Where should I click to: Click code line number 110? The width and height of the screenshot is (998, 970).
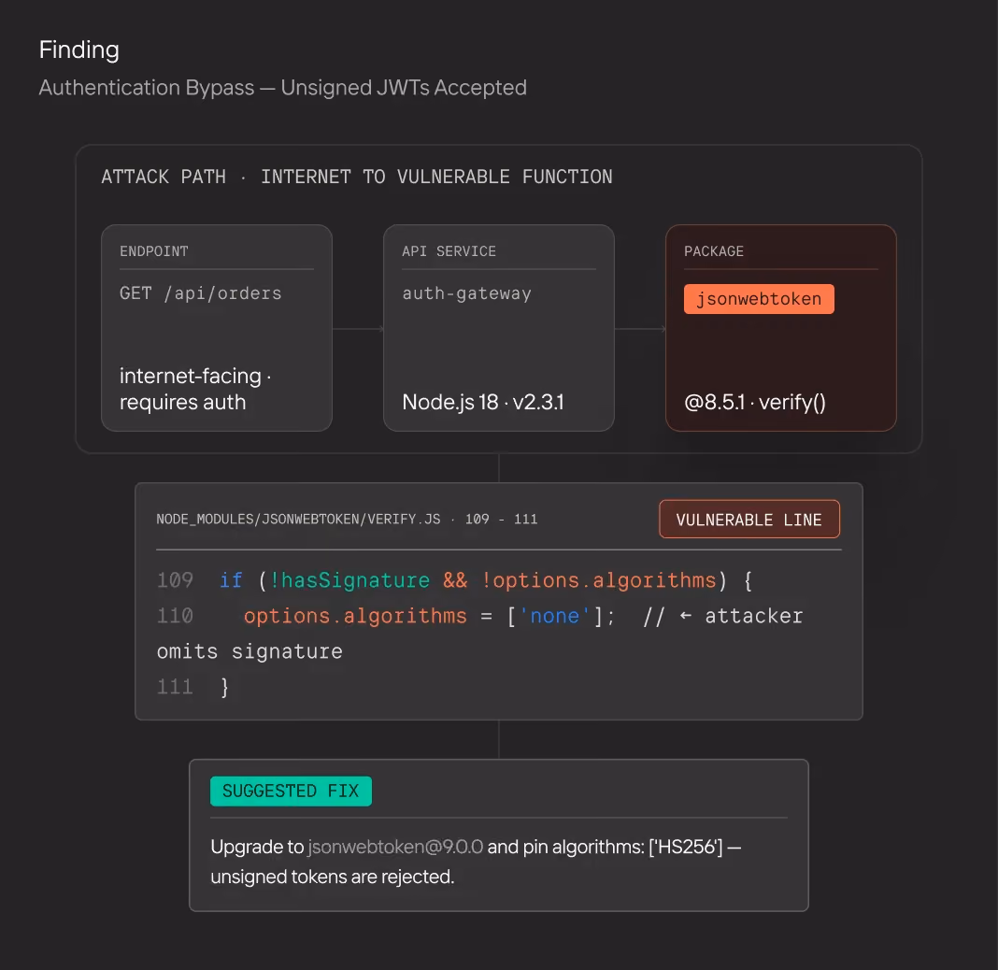[x=175, y=616]
